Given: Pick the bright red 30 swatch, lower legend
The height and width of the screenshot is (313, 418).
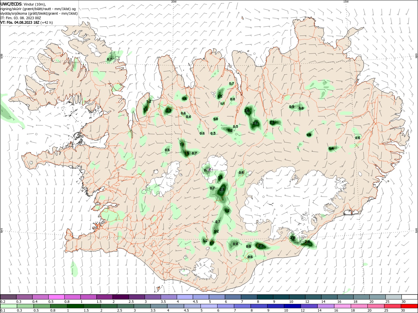Looking at the screenshot, I should (x=409, y=306).
